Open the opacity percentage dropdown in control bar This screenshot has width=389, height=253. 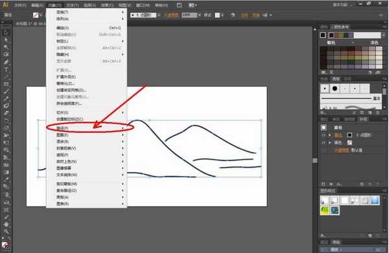click(200, 15)
